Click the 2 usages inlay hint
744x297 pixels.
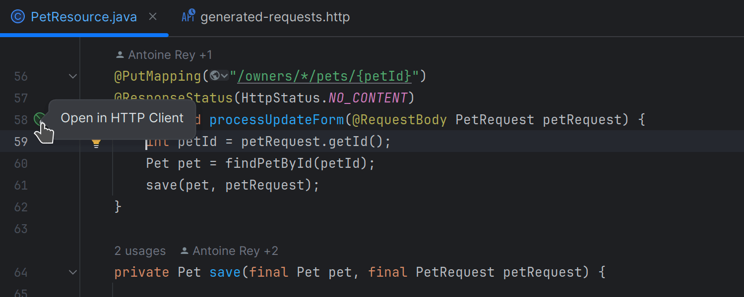pyautogui.click(x=140, y=250)
